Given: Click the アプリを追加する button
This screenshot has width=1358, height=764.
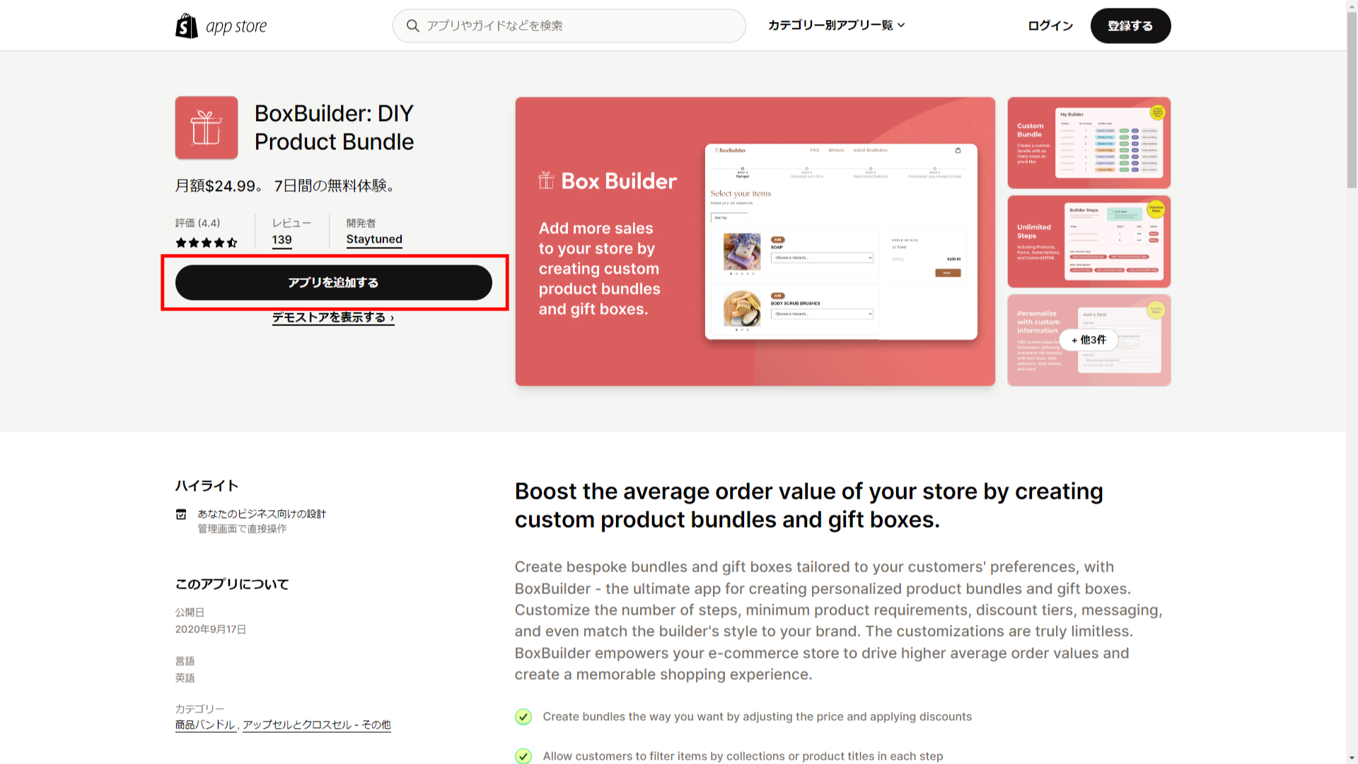Looking at the screenshot, I should tap(334, 283).
